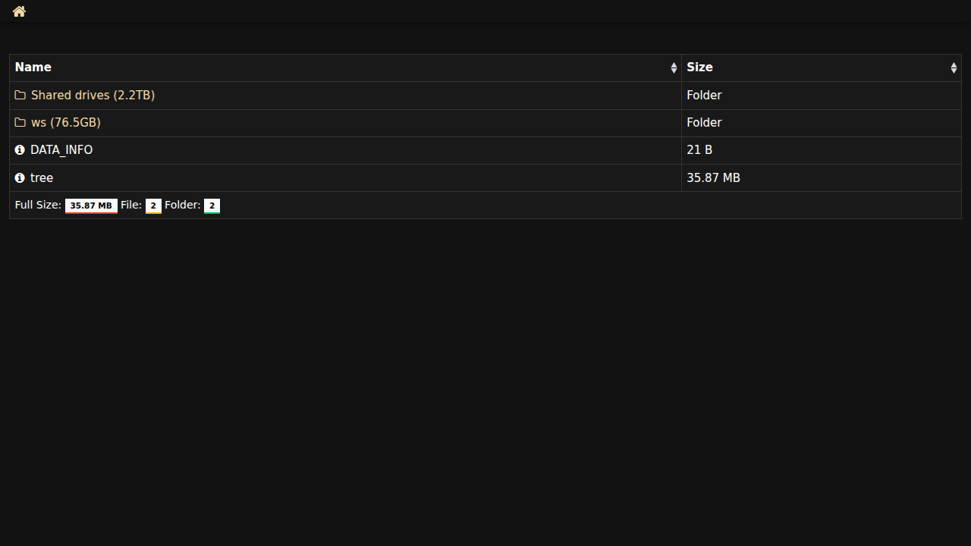
Task: Click the 35.87 MB size cell for tree
Action: coord(713,177)
